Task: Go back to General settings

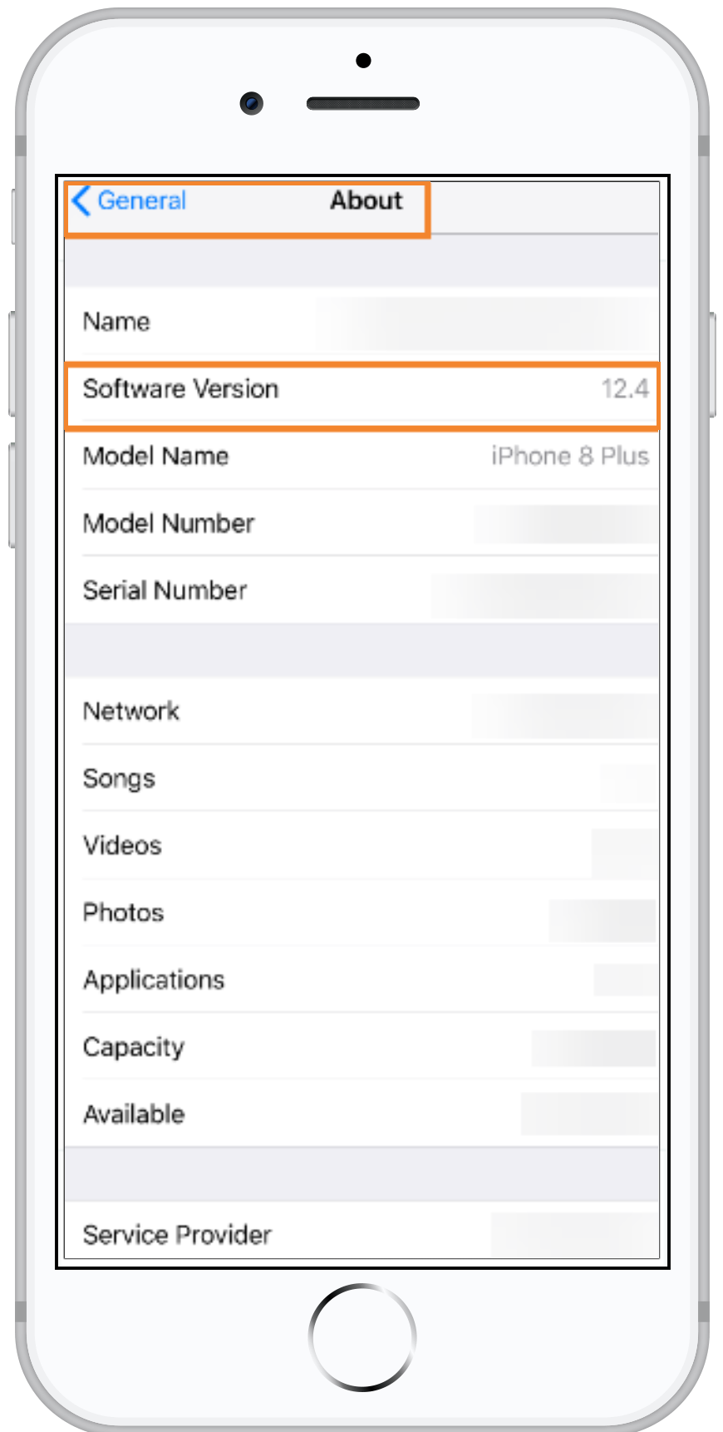Action: click(x=130, y=201)
